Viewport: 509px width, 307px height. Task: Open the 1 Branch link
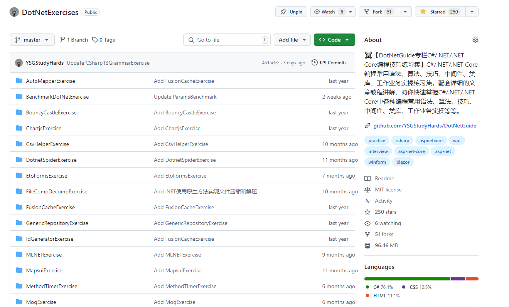74,40
